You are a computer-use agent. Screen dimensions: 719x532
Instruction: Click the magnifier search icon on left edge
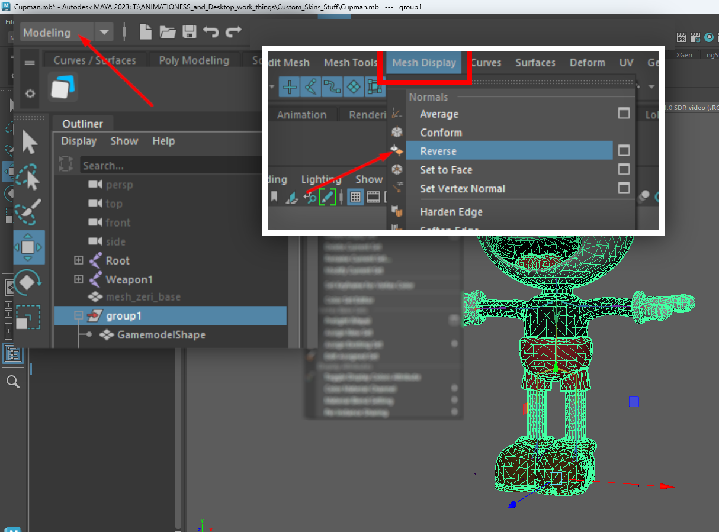pyautogui.click(x=12, y=382)
